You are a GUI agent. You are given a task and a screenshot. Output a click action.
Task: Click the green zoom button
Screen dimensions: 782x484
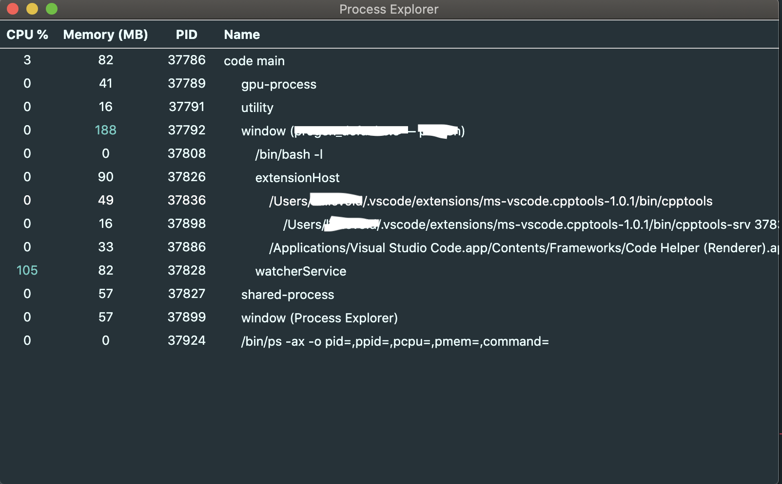pyautogui.click(x=50, y=8)
